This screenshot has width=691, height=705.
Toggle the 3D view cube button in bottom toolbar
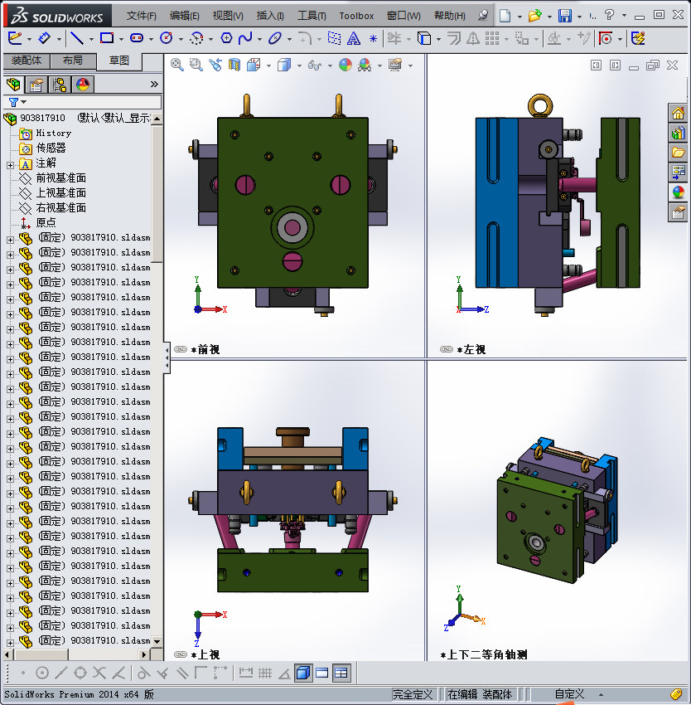303,673
